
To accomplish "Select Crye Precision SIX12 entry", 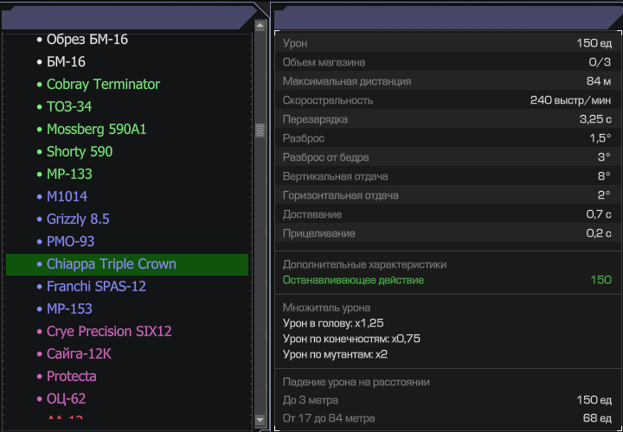I will 109,331.
